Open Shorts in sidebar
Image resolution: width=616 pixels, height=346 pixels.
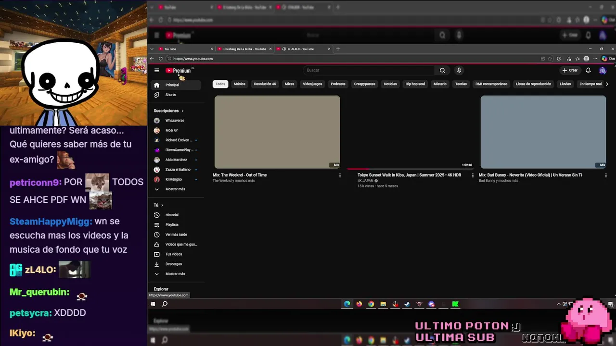pos(176,95)
